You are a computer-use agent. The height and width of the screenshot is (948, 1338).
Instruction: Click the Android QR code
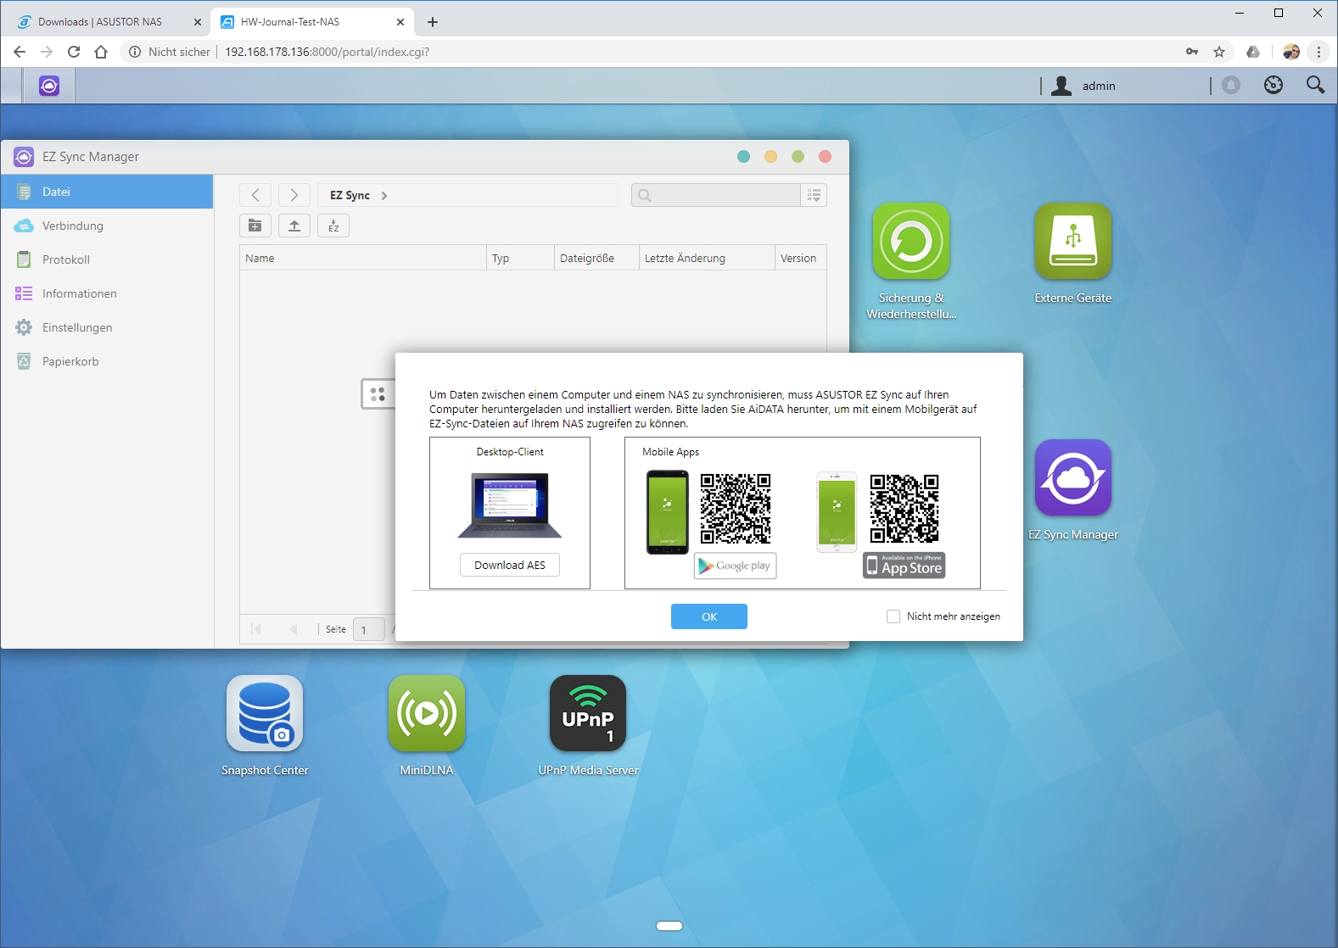[x=736, y=509]
